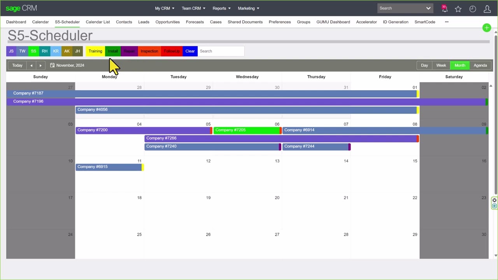The width and height of the screenshot is (498, 280).
Task: Switch to Week view
Action: point(441,65)
